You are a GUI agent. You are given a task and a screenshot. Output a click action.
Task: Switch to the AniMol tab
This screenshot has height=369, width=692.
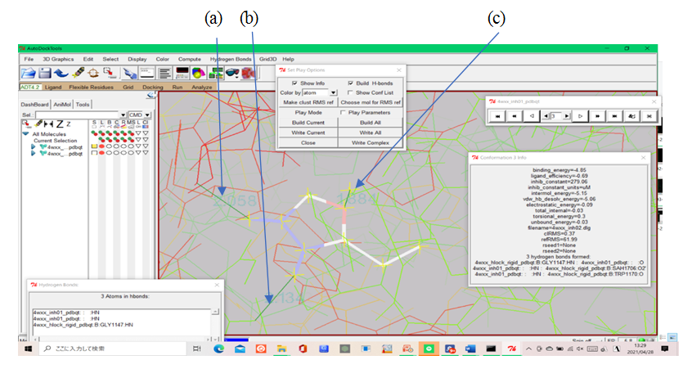(62, 104)
